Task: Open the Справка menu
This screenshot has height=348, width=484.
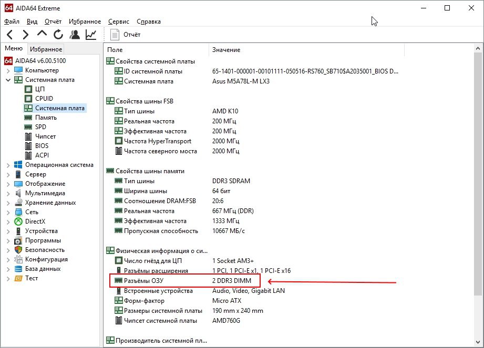Action: point(149,22)
